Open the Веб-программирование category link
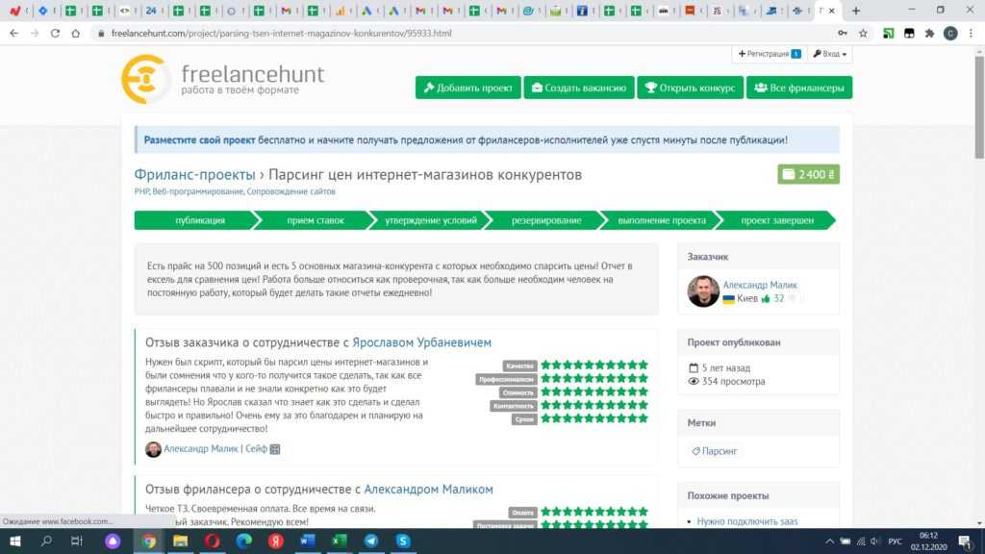 (x=197, y=191)
